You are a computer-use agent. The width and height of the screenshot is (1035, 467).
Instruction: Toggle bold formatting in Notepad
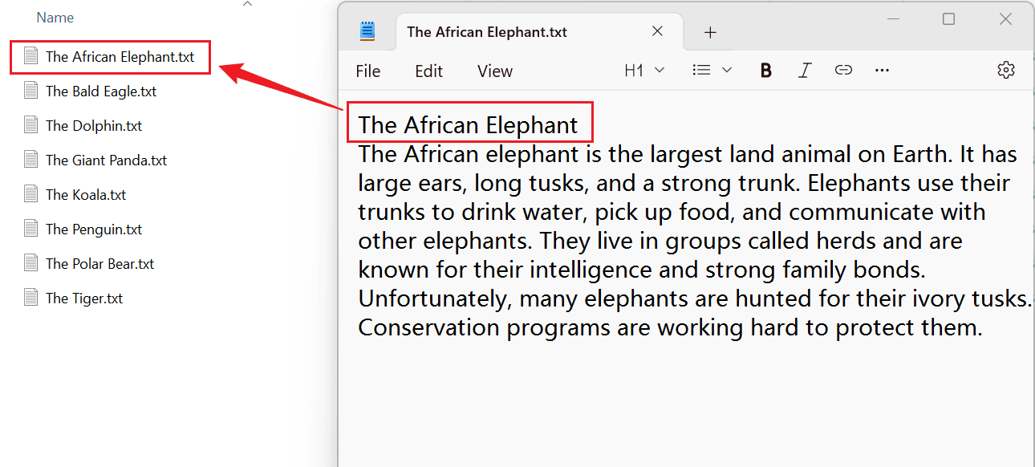click(765, 71)
